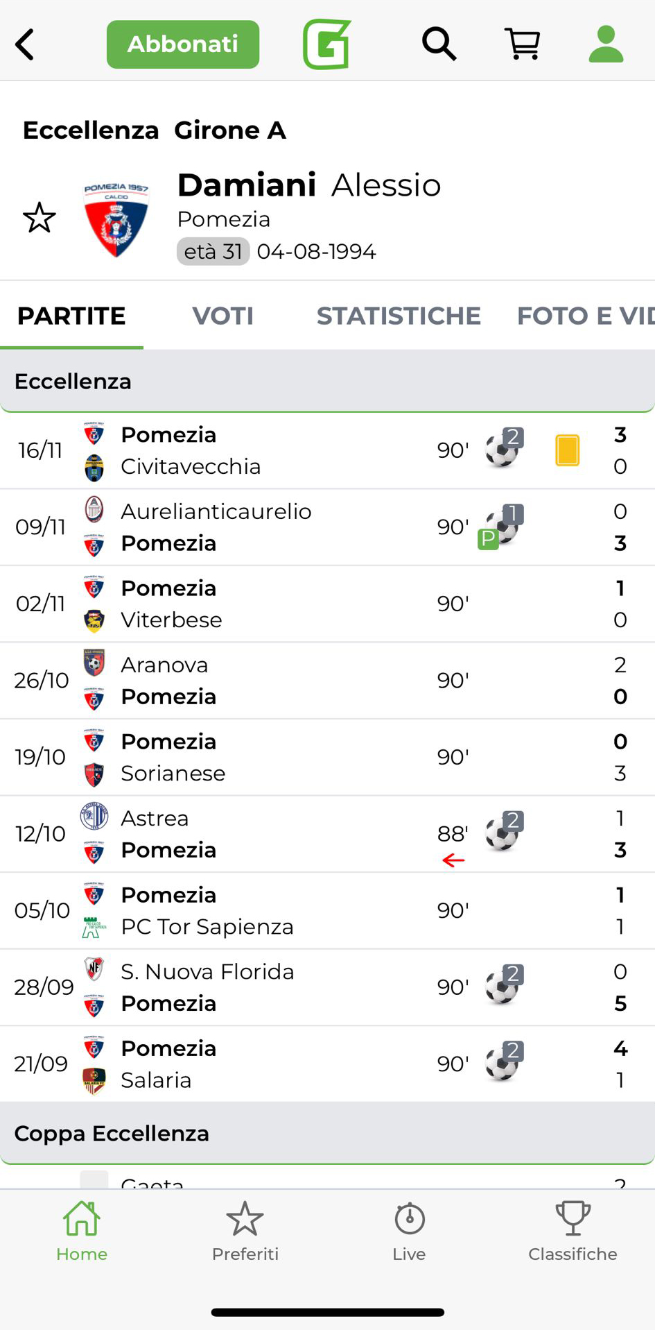Screen dimensions: 655x1330
Task: Open the 28/09 S. Nuova Florida match
Action: coord(277,987)
